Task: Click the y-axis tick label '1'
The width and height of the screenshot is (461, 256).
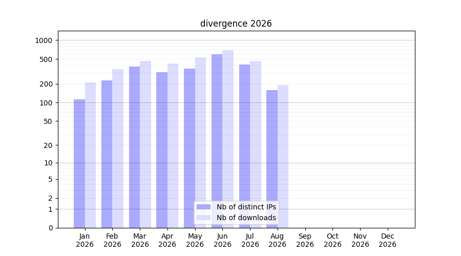Action: (x=50, y=209)
